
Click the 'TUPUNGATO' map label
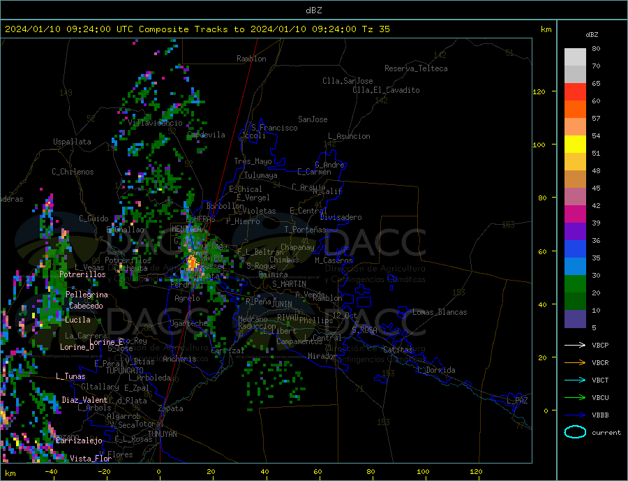click(x=125, y=371)
